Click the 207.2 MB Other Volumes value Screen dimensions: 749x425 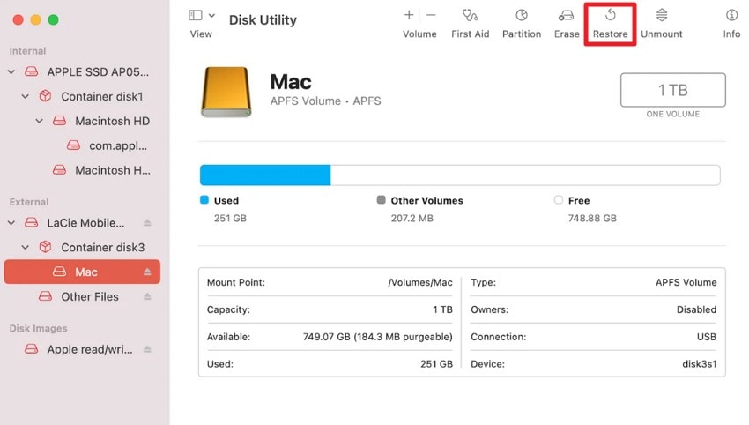click(x=412, y=219)
